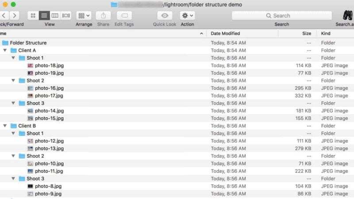Screen dimensions: 354x199
Task: Go forward with the right chevron button
Action: click(15, 15)
